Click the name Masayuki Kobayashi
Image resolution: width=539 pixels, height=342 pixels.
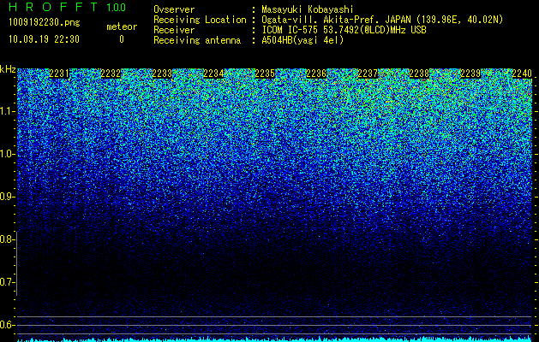[x=308, y=9]
